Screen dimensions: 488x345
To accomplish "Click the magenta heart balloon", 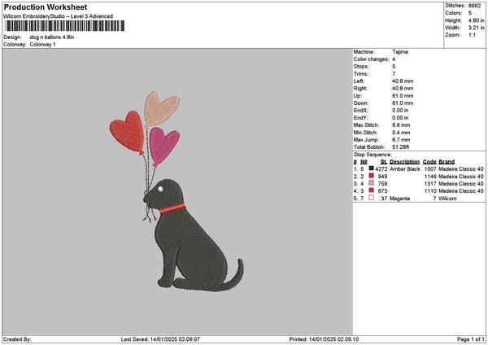I will pos(163,146).
